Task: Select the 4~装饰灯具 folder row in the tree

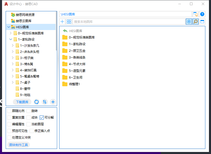Action: coord(26,70)
